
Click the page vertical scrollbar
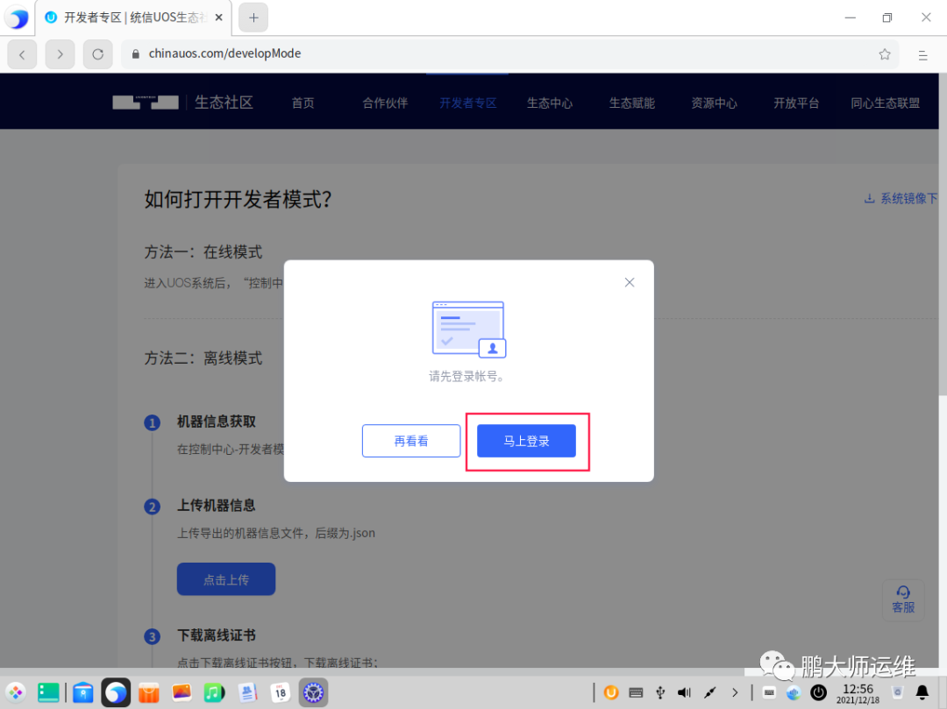tap(943, 236)
